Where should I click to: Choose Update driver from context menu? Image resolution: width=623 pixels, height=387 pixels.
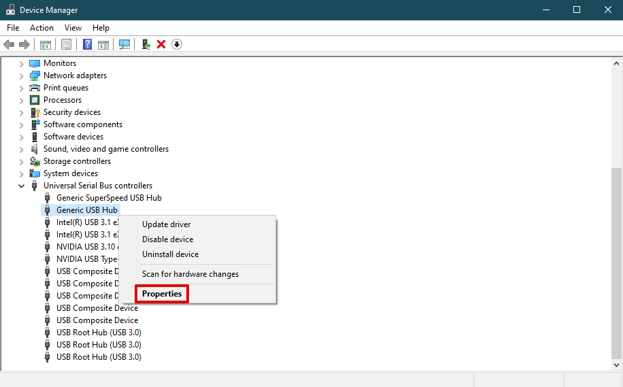tap(197, 224)
